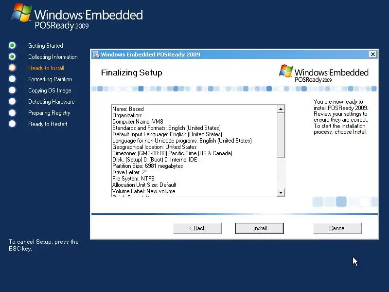The image size is (389, 292).
Task: Close the POSReady 2009 dialog window
Action: 372,54
